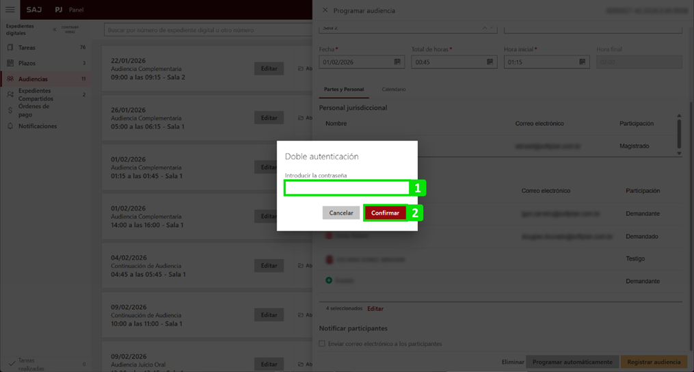This screenshot has width=694, height=372.
Task: Focus the Introducir la contraseña field
Action: pyautogui.click(x=347, y=187)
